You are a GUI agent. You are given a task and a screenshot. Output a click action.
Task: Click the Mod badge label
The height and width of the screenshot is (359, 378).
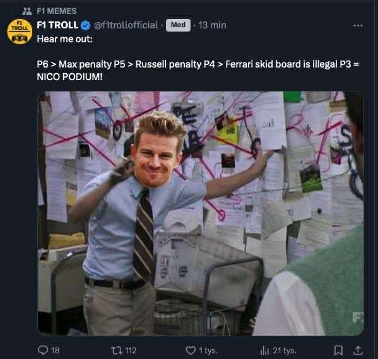coord(178,25)
